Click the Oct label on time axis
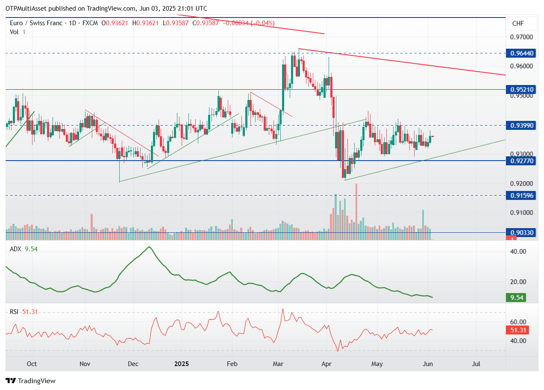 click(32, 364)
